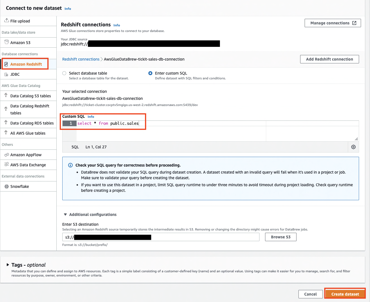Click the Amazon AppFlow icon
The image size is (370, 302).
[7, 155]
